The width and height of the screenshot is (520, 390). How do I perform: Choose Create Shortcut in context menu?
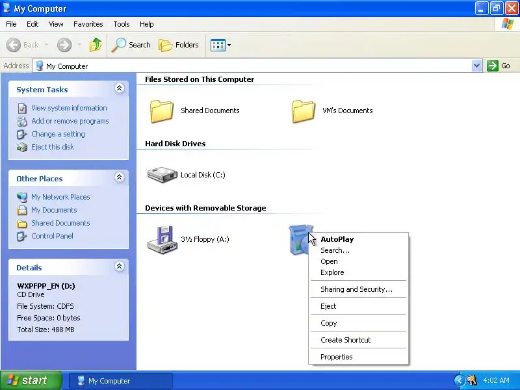pyautogui.click(x=359, y=340)
